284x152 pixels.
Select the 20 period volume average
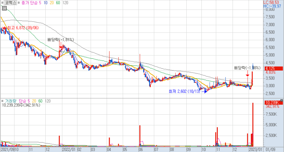[34, 101]
